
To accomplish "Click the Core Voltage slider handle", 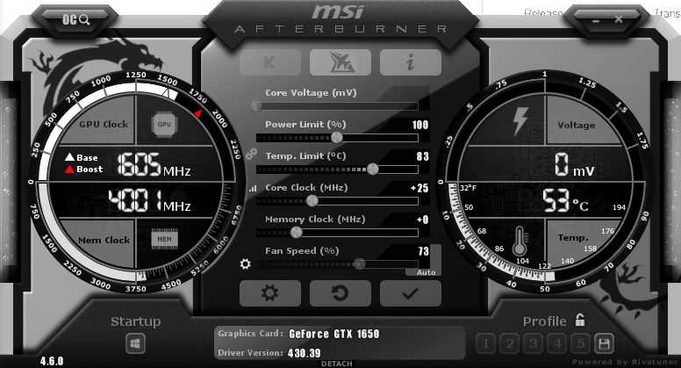I will (x=256, y=105).
